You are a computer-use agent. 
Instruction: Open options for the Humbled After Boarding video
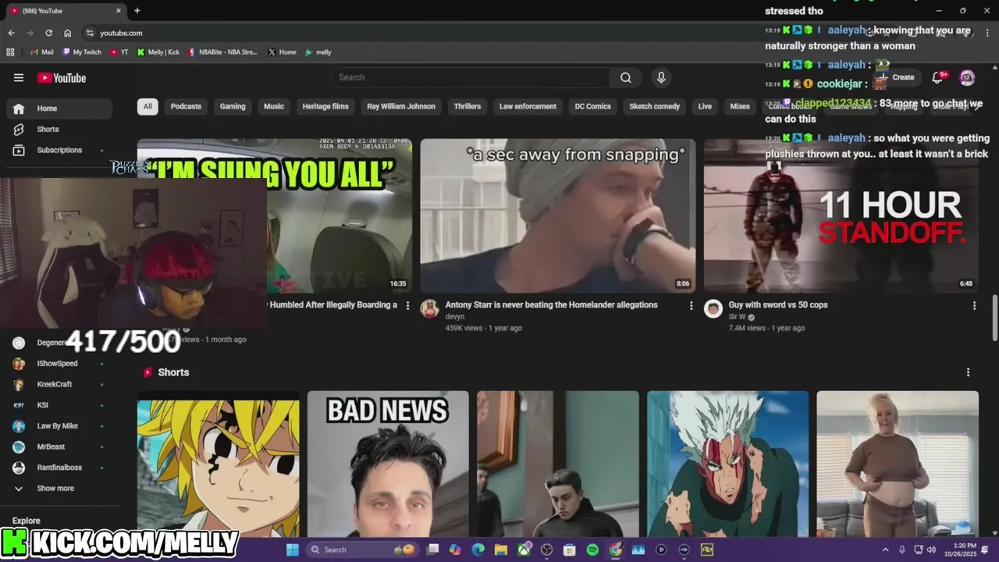point(407,305)
